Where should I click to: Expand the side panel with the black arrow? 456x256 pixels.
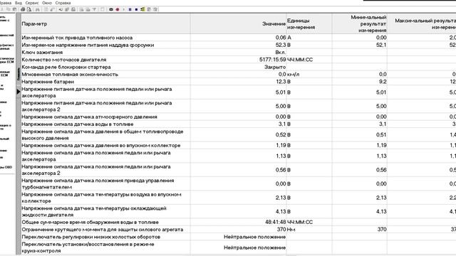pos(19,92)
